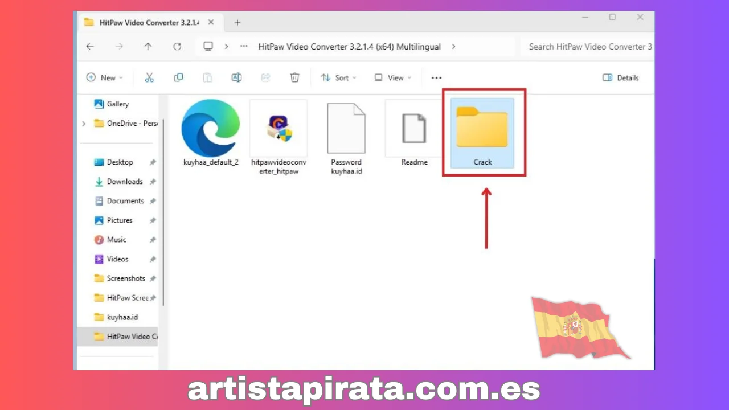The height and width of the screenshot is (410, 729).
Task: Open a new tab with the plus button
Action: pyautogui.click(x=237, y=22)
